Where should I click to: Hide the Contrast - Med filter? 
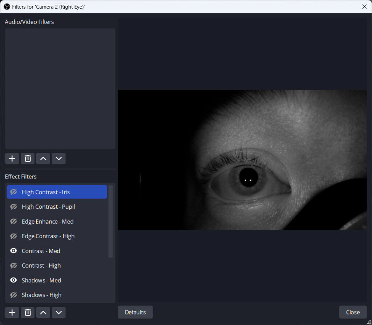[x=13, y=251]
